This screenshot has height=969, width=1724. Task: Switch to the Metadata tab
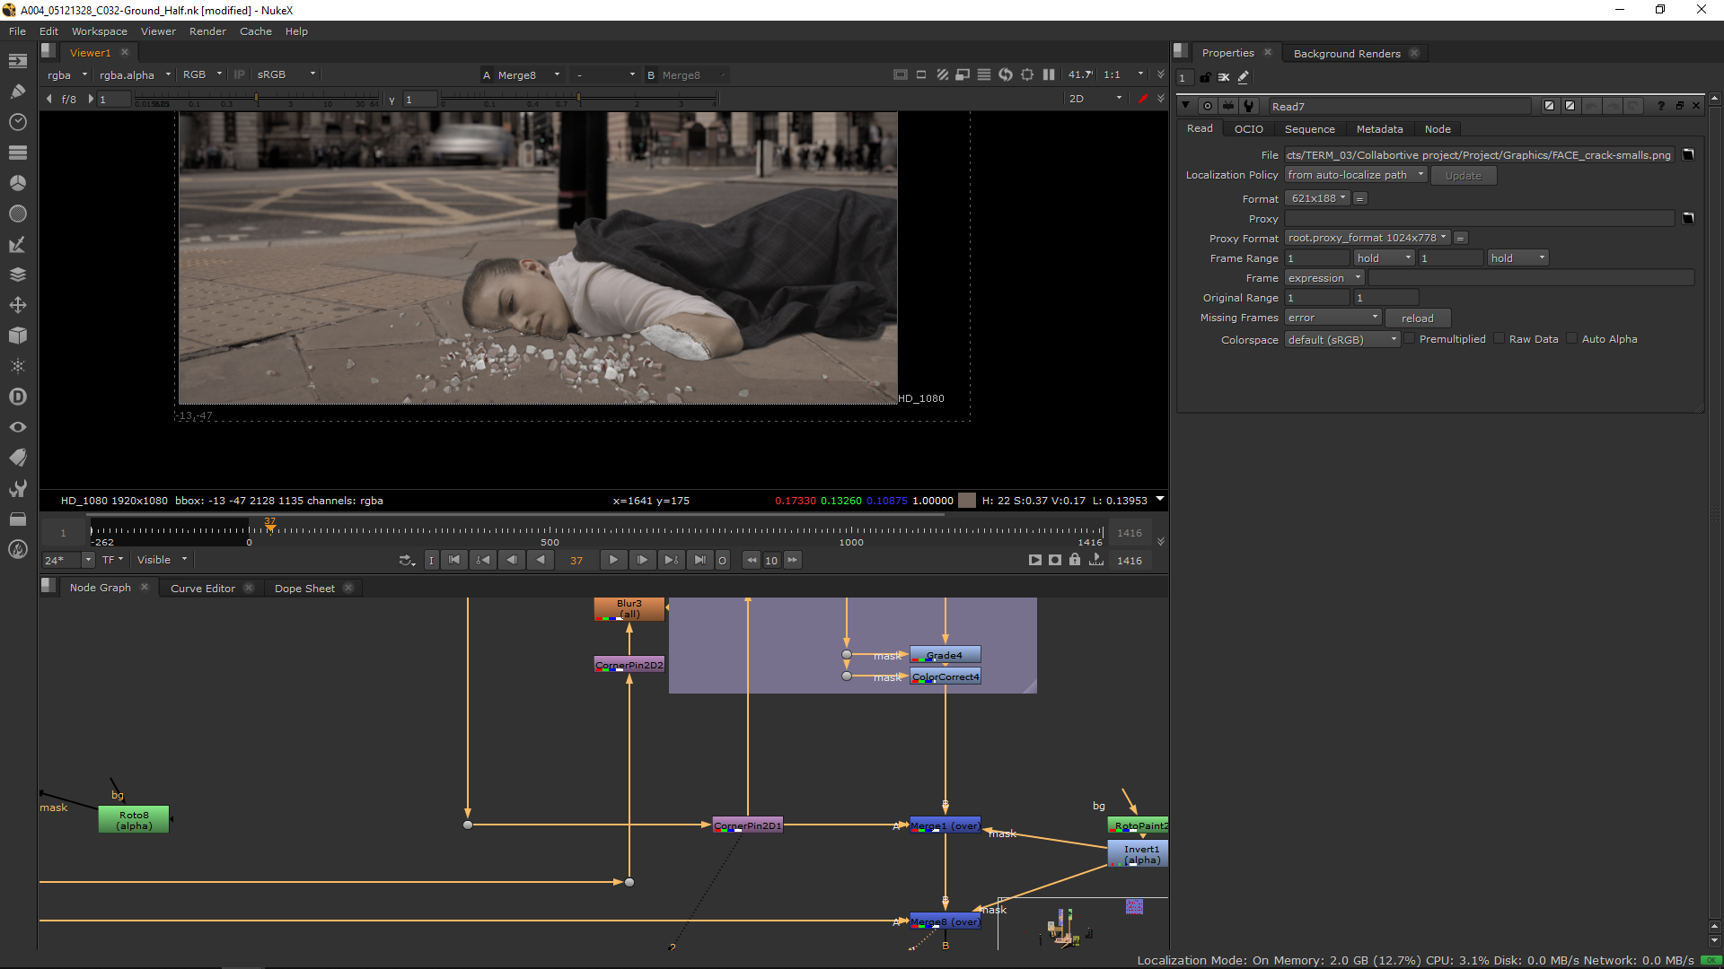[x=1379, y=129]
